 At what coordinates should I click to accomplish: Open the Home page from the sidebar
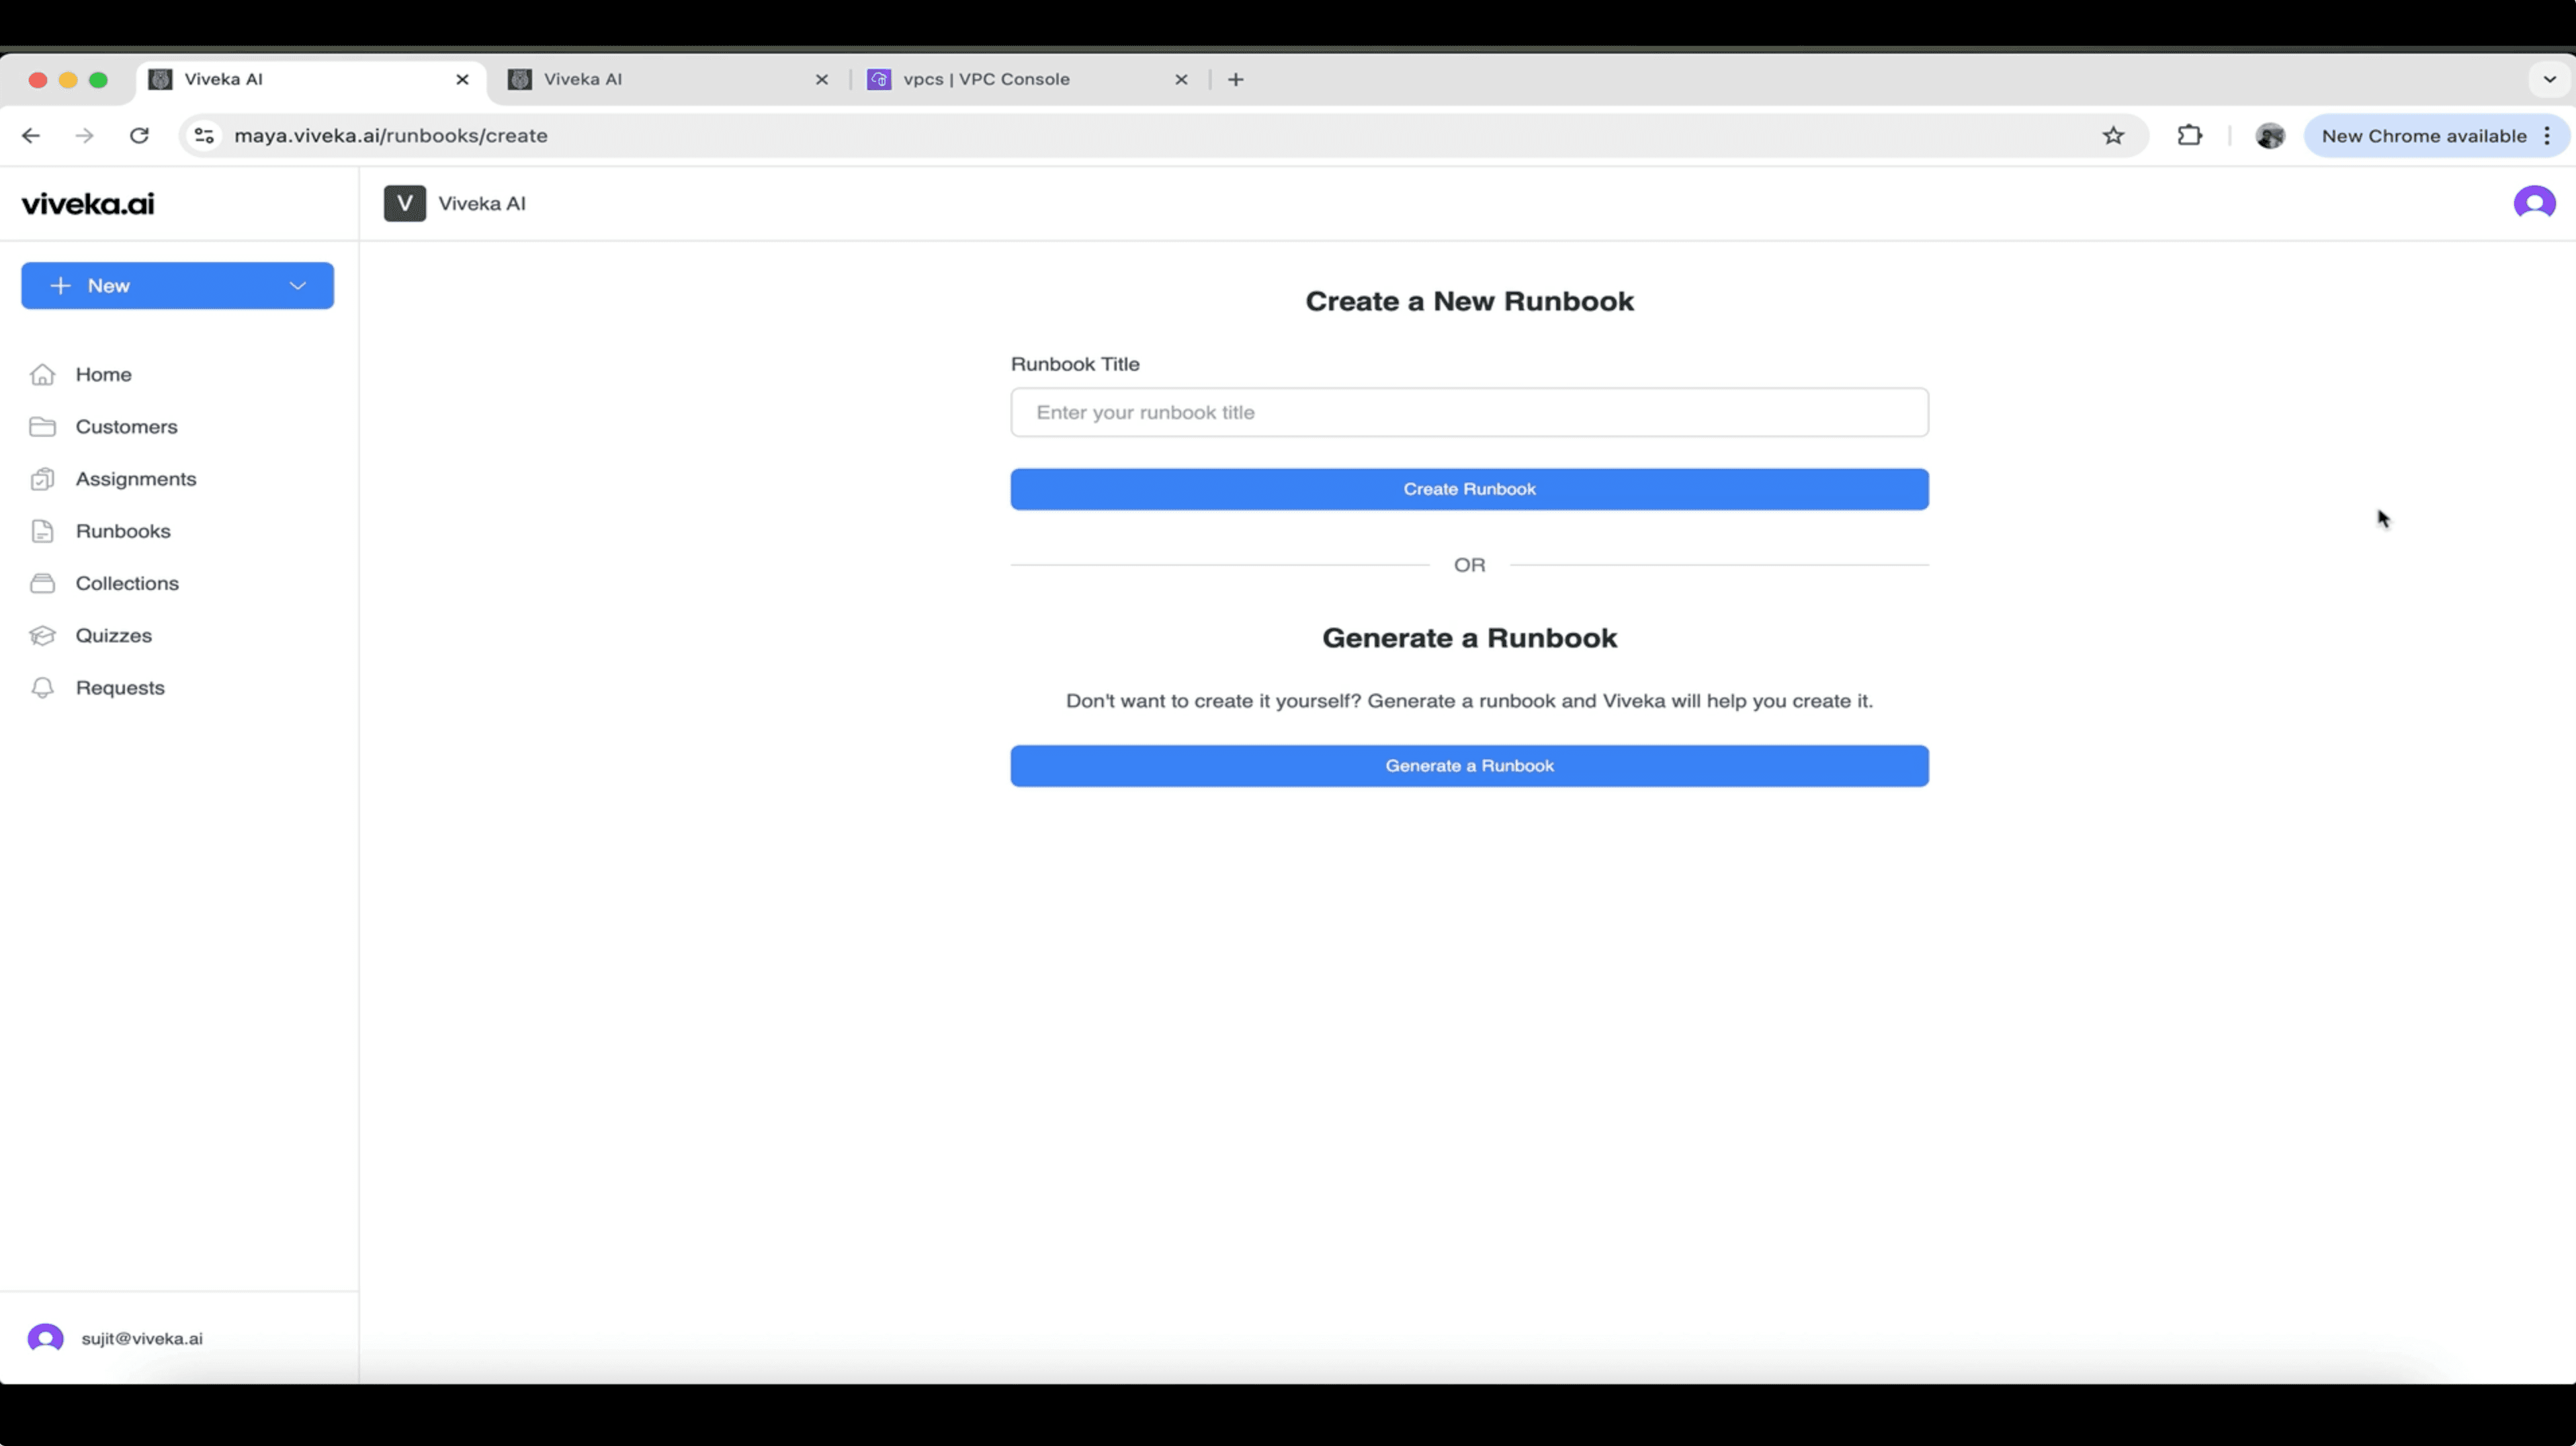tap(103, 374)
